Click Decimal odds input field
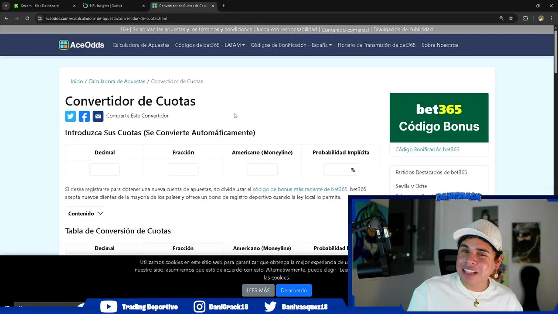558x314 pixels. click(105, 170)
